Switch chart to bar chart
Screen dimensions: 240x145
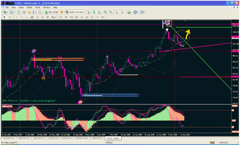[89, 12]
